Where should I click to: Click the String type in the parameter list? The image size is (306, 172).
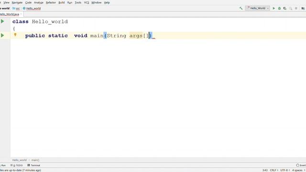pyautogui.click(x=117, y=36)
